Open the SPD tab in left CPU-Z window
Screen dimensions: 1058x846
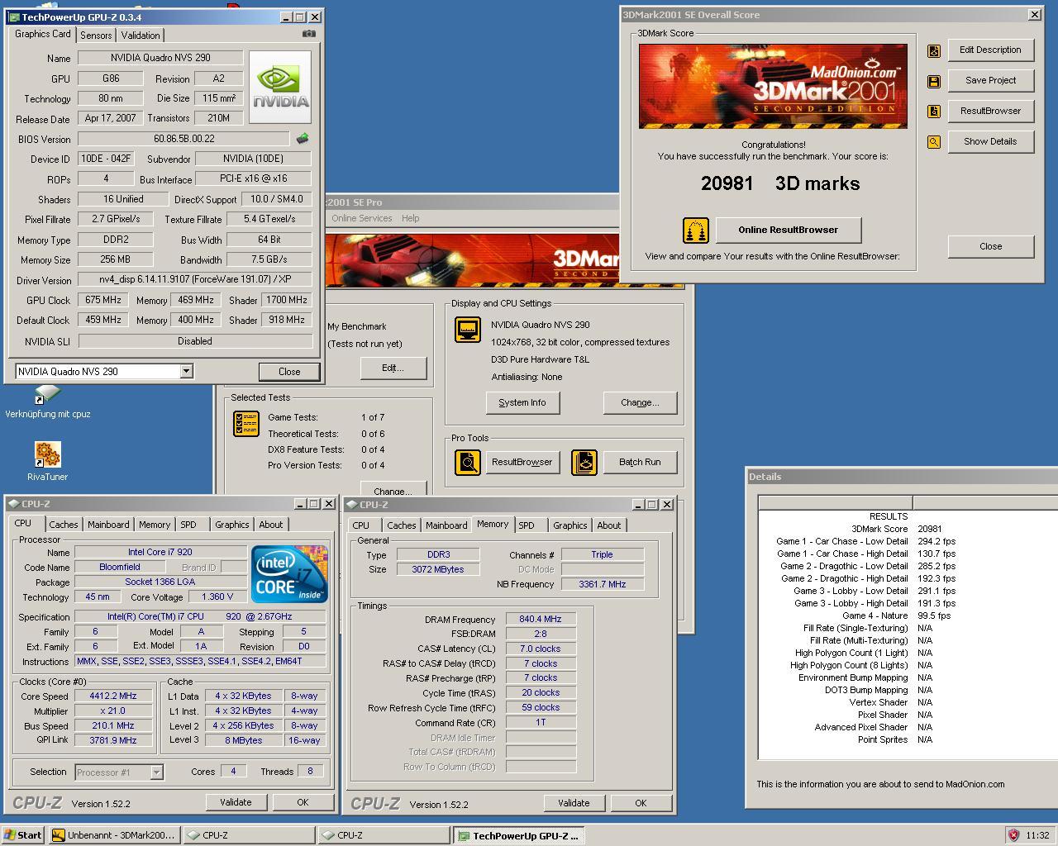[x=188, y=525]
